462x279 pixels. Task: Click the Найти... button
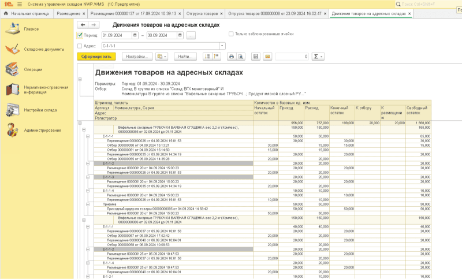tap(185, 57)
